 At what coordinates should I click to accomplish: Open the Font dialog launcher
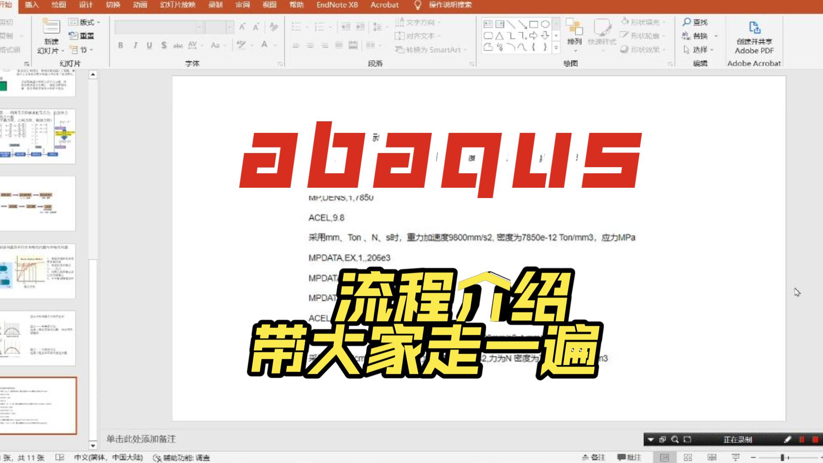coord(280,64)
